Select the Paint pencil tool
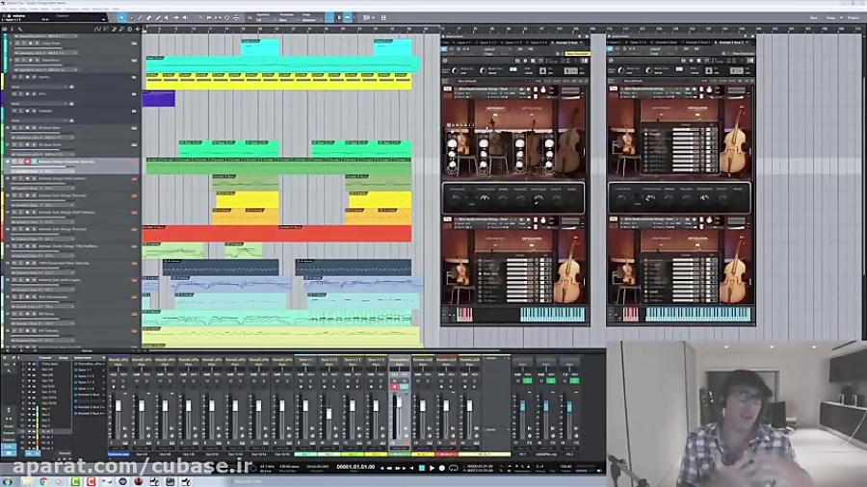The image size is (867, 487). [158, 17]
